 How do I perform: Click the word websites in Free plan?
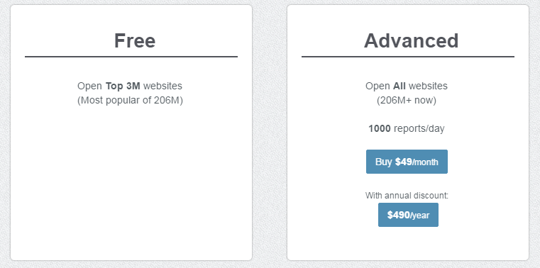pyautogui.click(x=162, y=86)
